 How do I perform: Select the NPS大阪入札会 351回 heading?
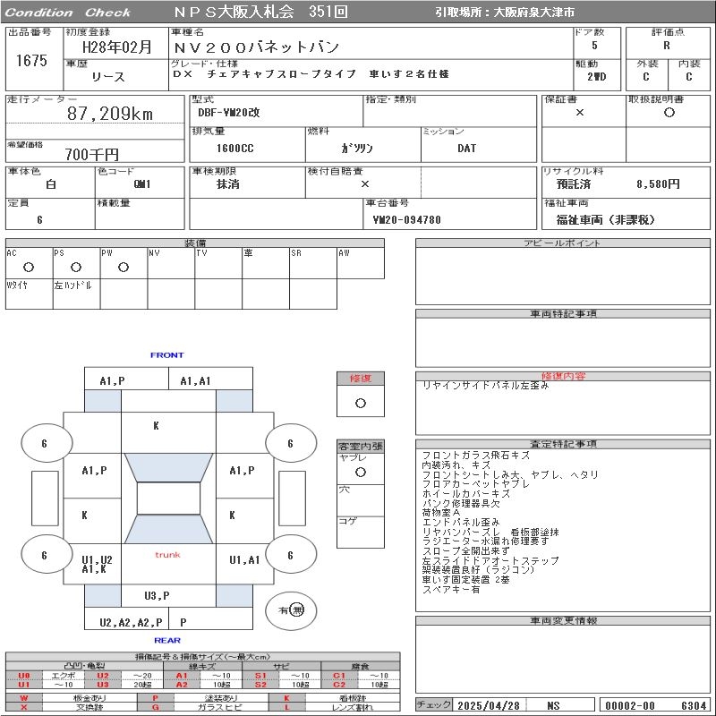[x=260, y=12]
